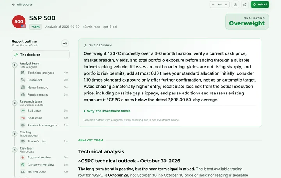Click the Neutral view scales icon
The height and width of the screenshot is (178, 281).
tap(23, 172)
